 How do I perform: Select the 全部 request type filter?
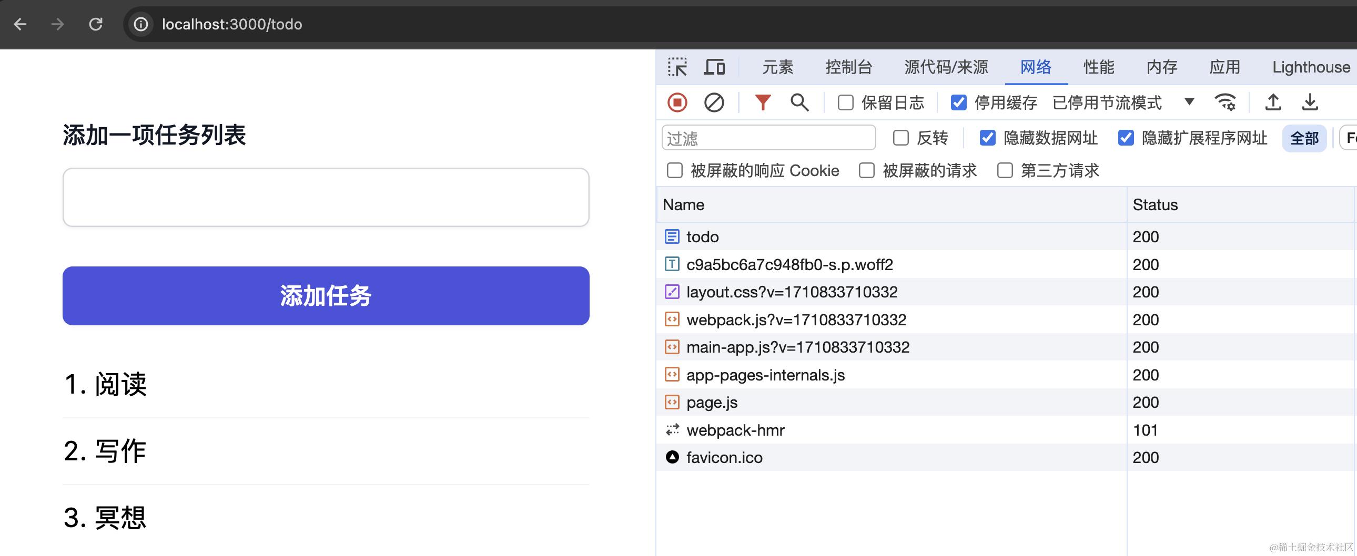click(x=1304, y=138)
